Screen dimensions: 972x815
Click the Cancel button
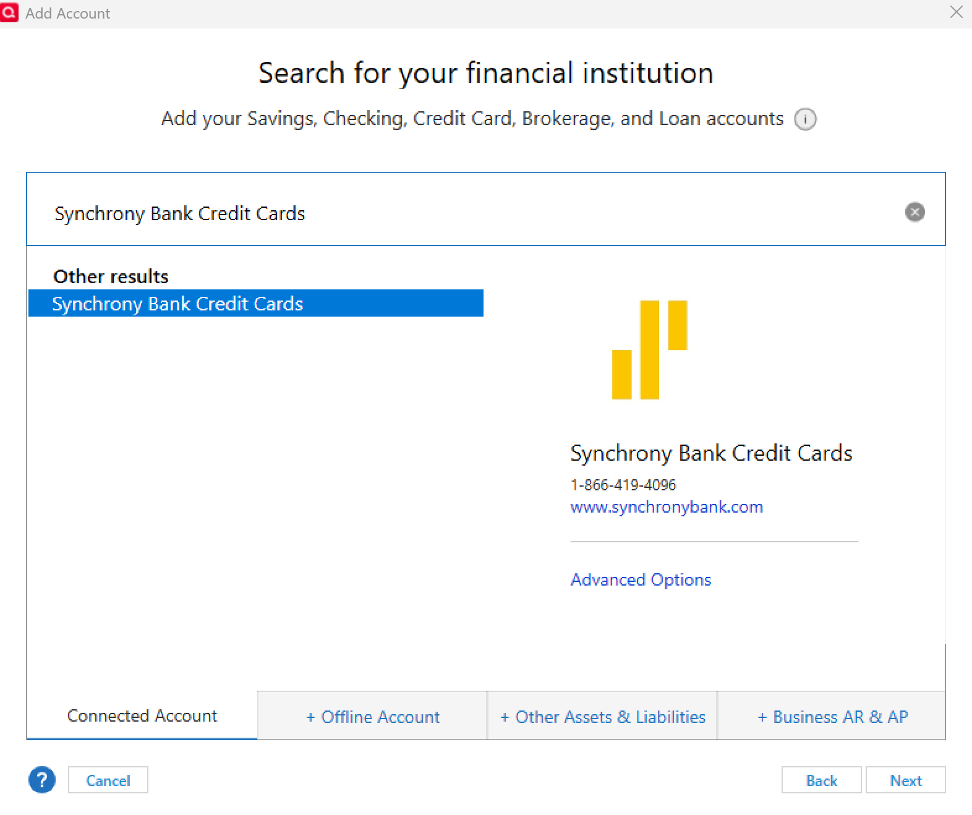(x=108, y=780)
